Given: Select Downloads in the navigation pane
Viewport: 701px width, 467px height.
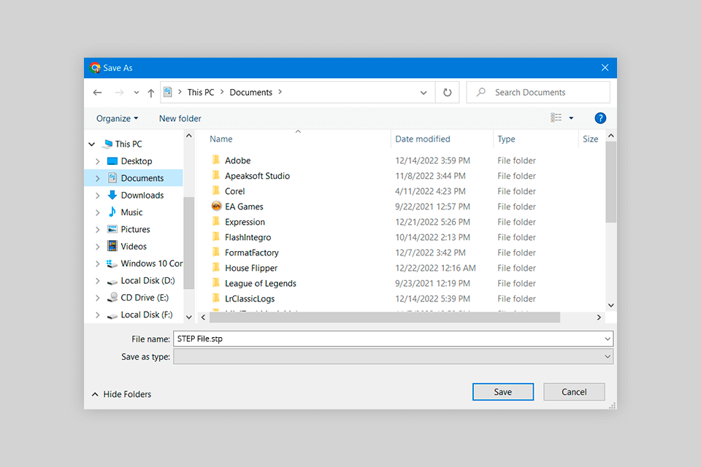Looking at the screenshot, I should 142,196.
